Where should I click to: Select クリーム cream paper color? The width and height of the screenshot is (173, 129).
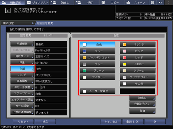click(x=138, y=70)
